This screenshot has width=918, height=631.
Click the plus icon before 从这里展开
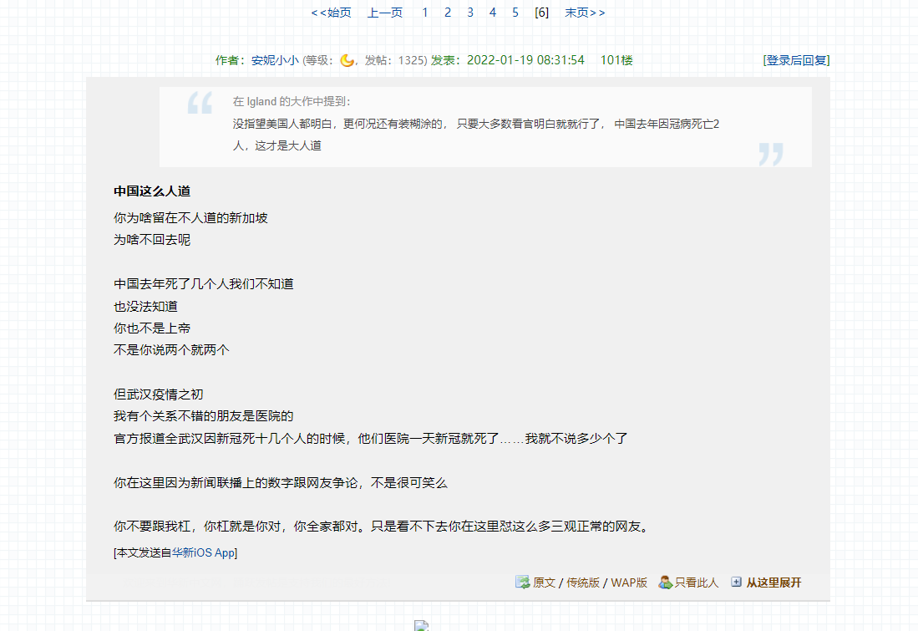pos(736,583)
